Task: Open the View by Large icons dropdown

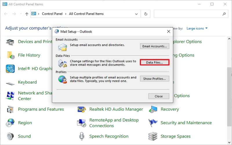Action: [x=197, y=28]
